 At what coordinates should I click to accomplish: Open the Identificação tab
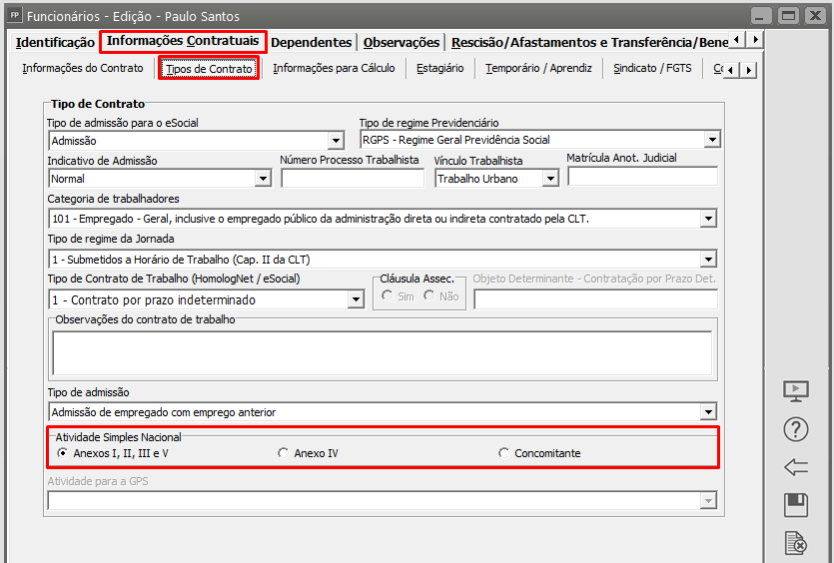[x=55, y=42]
